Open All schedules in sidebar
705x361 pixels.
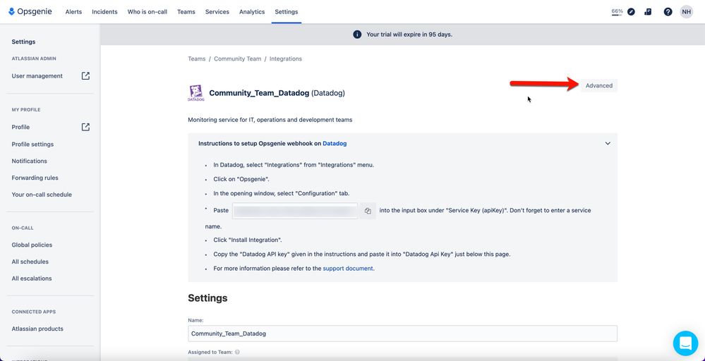click(30, 262)
